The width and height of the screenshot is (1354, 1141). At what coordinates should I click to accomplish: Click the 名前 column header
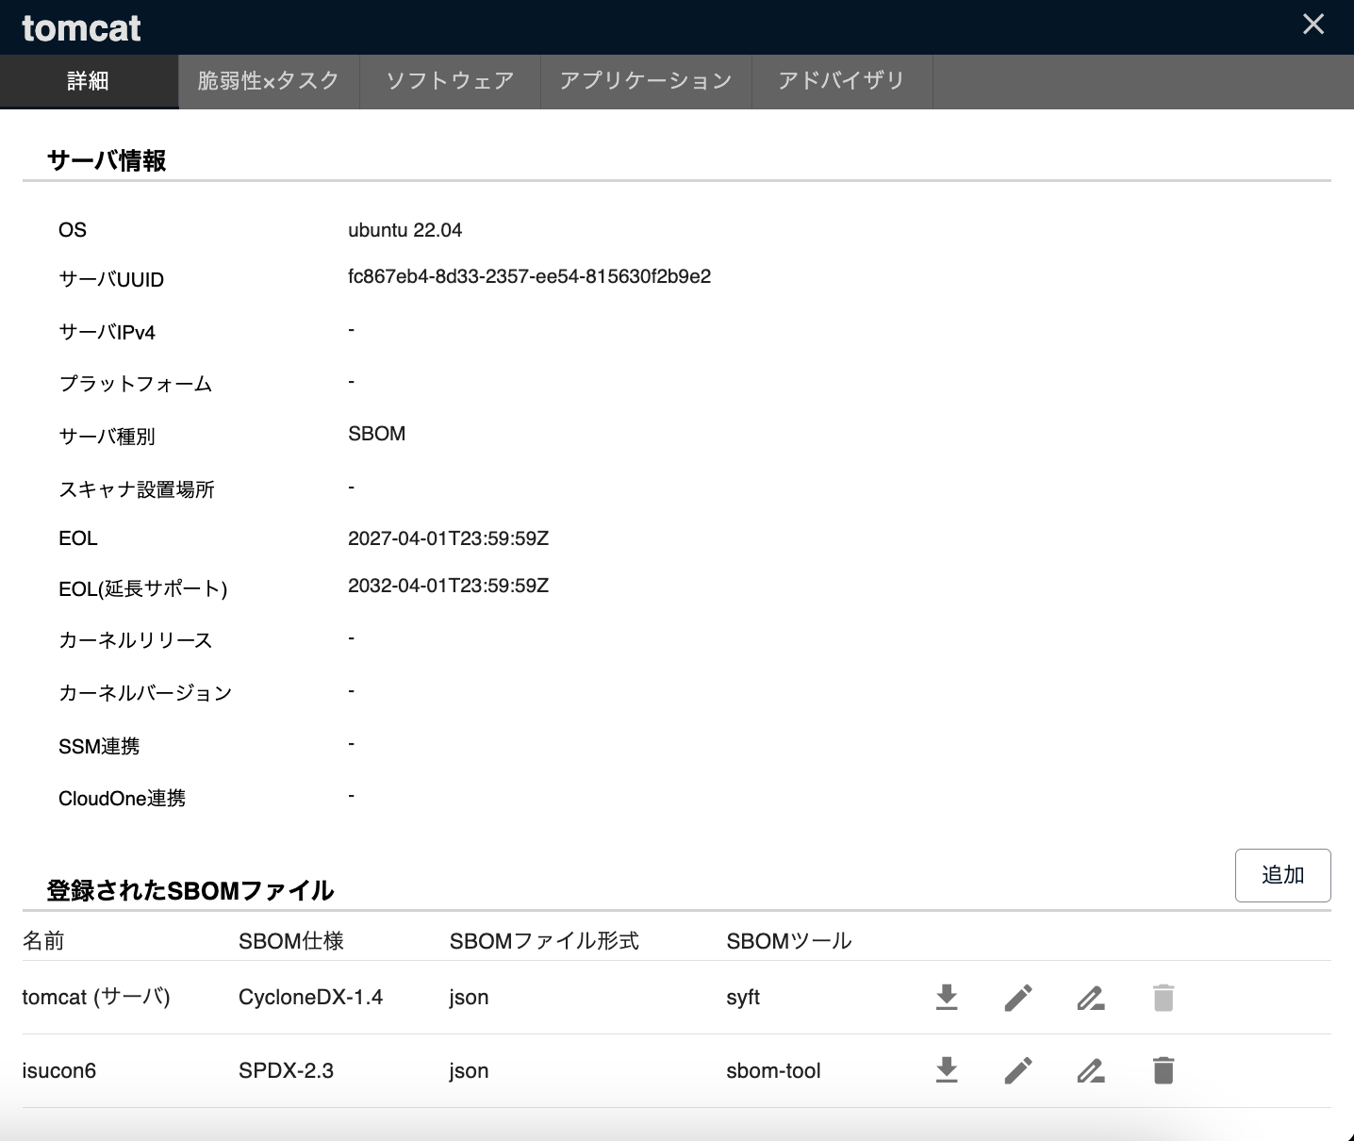[x=43, y=940]
